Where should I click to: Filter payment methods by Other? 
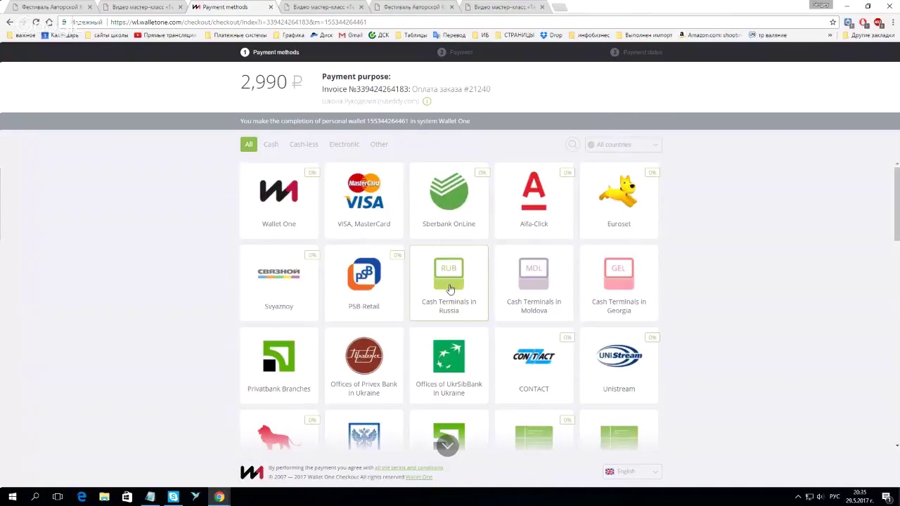click(379, 144)
